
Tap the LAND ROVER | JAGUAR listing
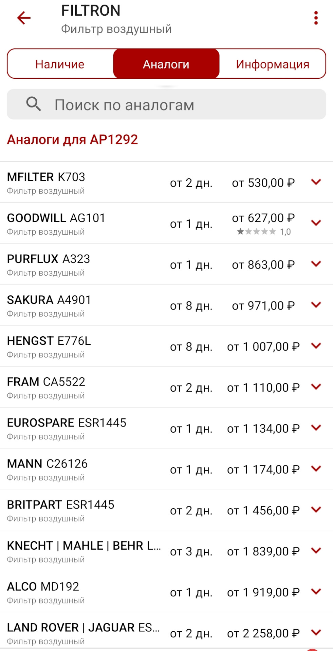tap(83, 633)
